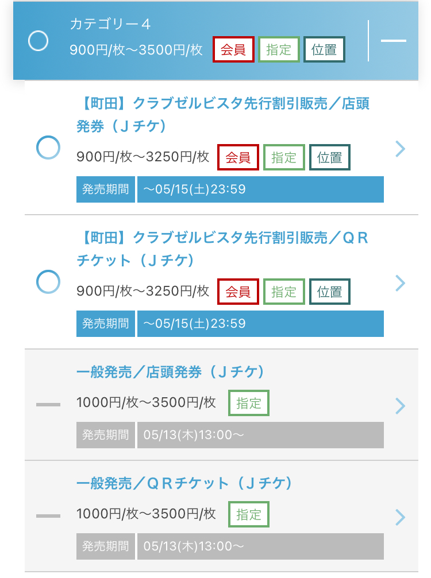Viewport: 431px width, 578px height.
Task: Open 一般発売/店頭発券(Jチケ) link
Action: click(170, 371)
